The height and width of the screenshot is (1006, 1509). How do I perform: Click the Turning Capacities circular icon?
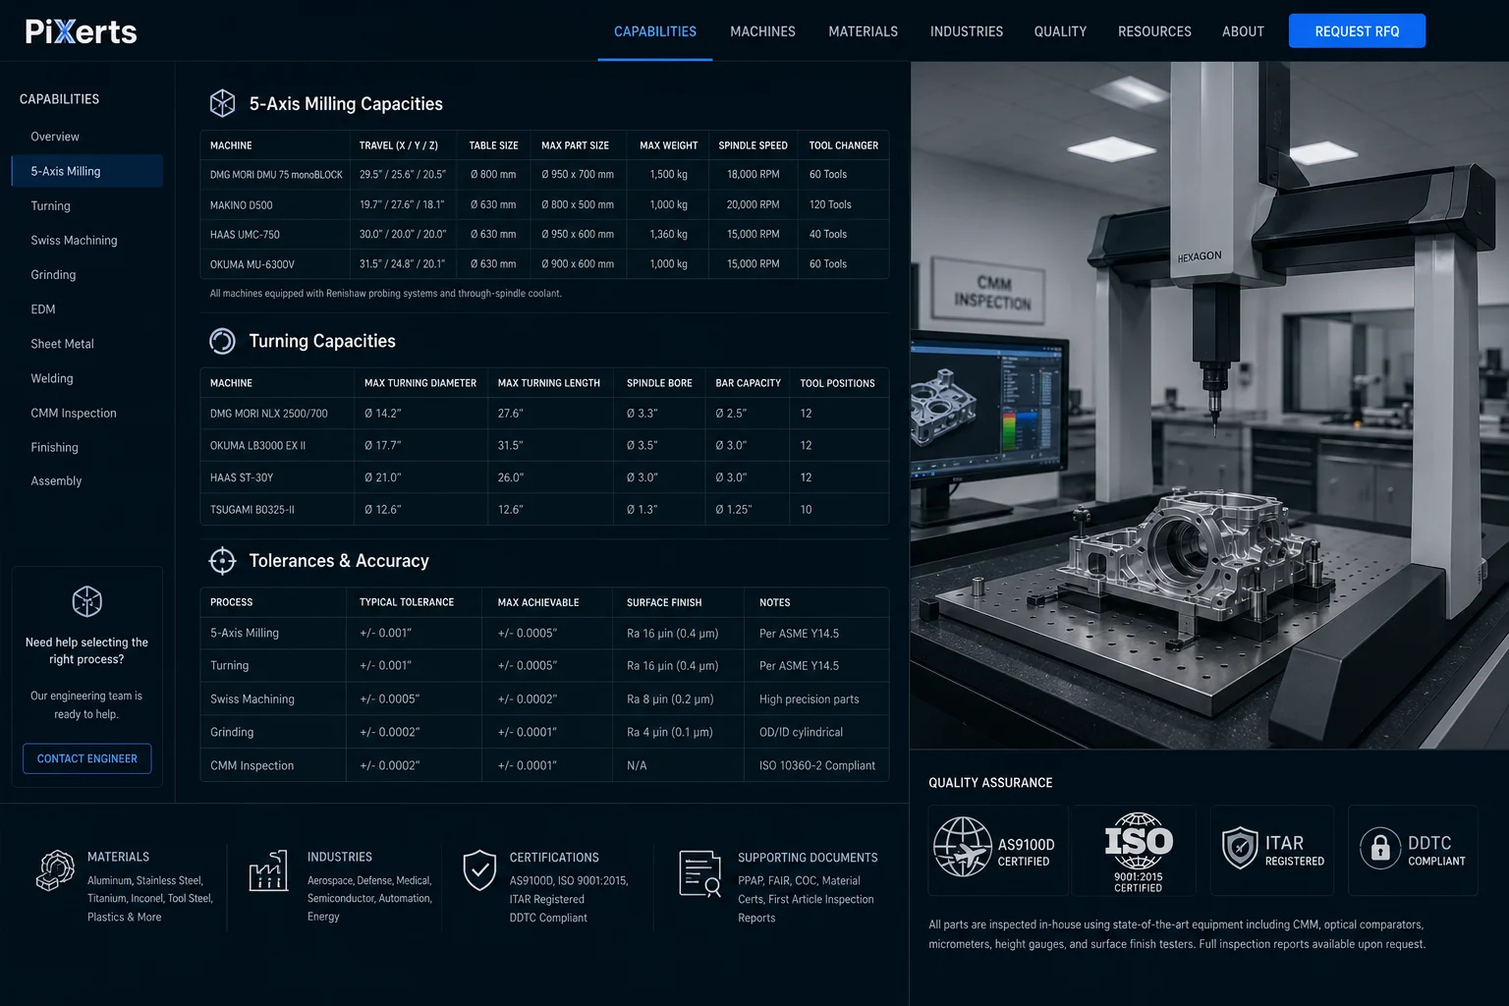point(223,341)
